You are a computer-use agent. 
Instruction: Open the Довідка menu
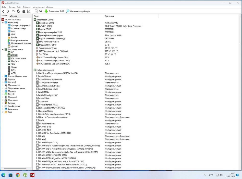[x=50, y=7]
